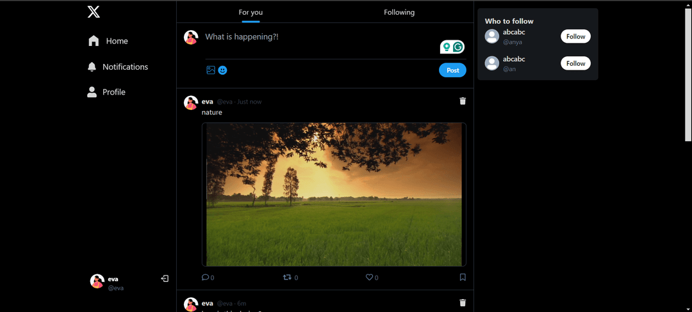Open the nature landscape image
Viewport: 692px width, 312px height.
click(334, 194)
